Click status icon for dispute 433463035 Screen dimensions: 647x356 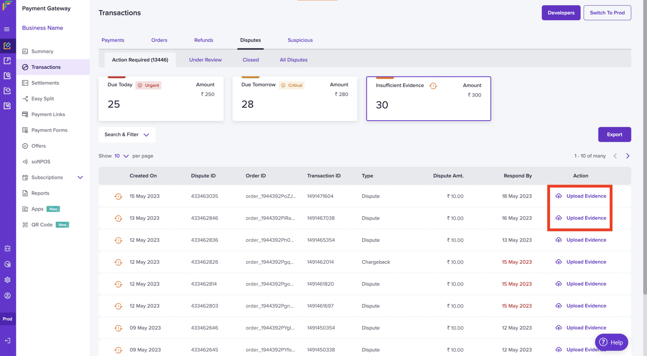click(x=118, y=196)
